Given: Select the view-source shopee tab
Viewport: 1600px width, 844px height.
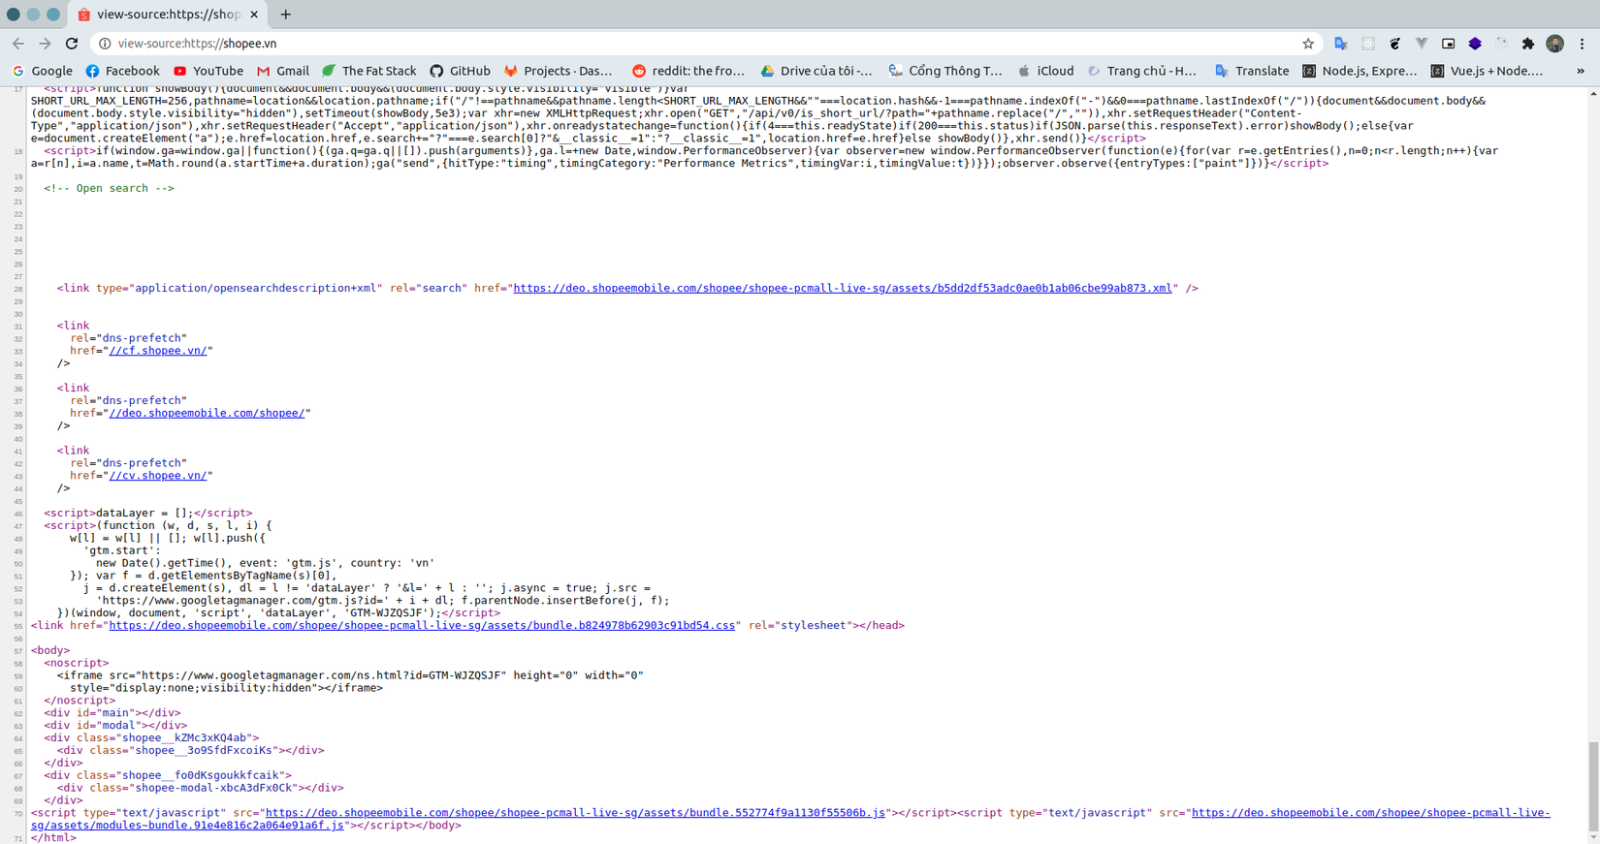Looking at the screenshot, I should [x=168, y=15].
